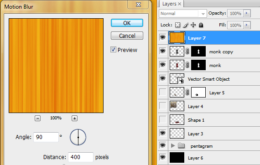The height and width of the screenshot is (165, 260).
Task: Click the lock image pixels brush icon
Action: coord(186,25)
